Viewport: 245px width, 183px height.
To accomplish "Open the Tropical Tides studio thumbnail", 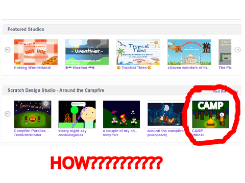I will tap(138, 52).
